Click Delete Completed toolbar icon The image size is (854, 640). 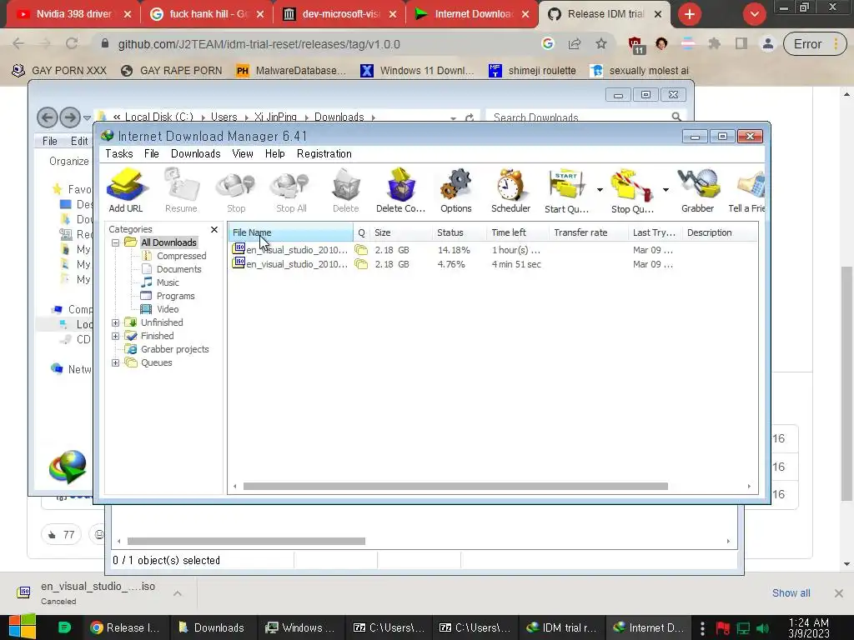coord(400,191)
